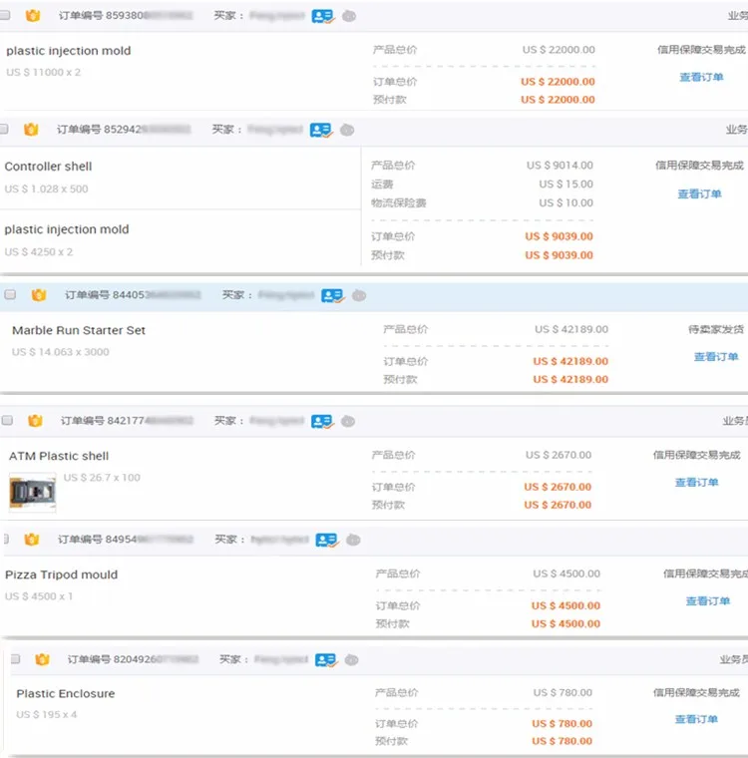
Task: Tick the checkbox for order 842177
Action: (x=7, y=420)
